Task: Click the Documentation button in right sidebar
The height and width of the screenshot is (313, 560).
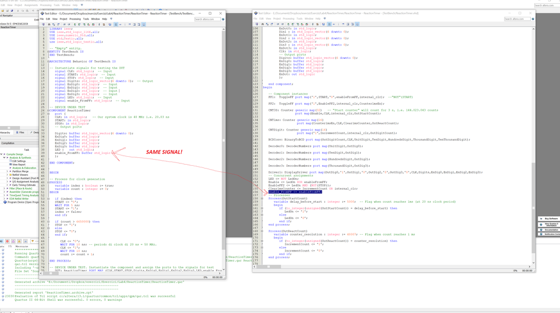Action: coord(549,230)
